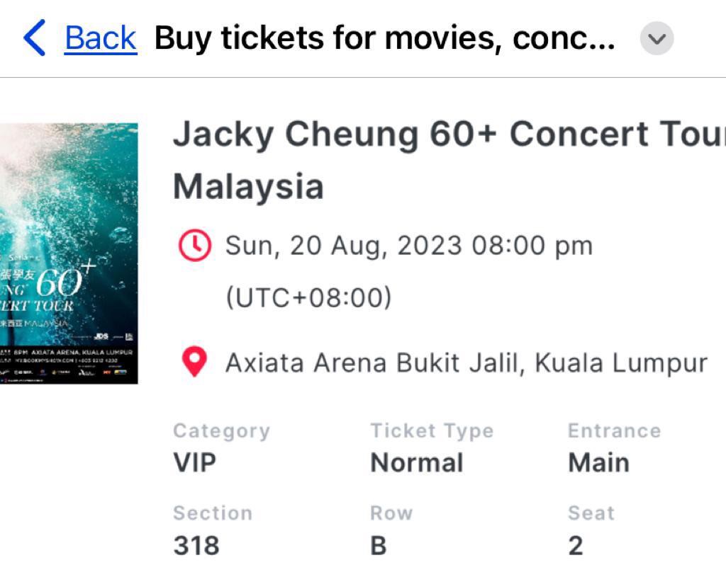Select the Normal ticket type value

(x=417, y=462)
